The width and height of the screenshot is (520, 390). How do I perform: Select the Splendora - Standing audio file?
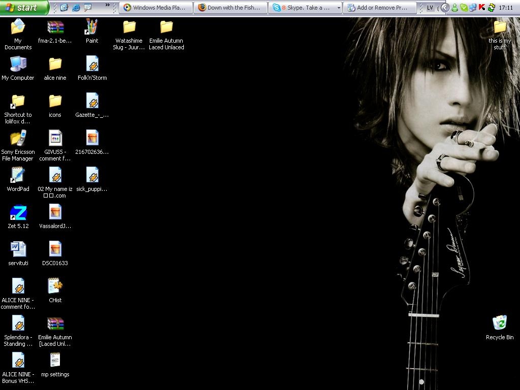coord(18,331)
